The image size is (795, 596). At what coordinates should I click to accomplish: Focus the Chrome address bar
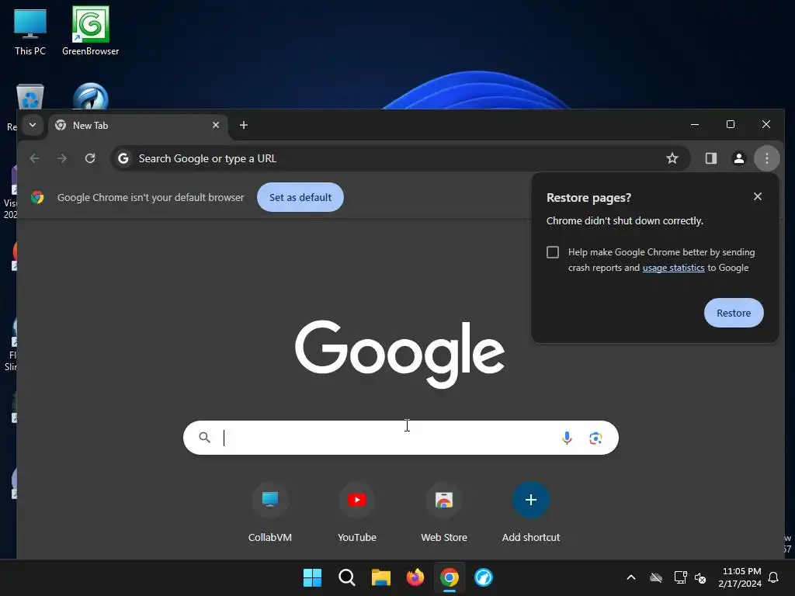(x=401, y=158)
